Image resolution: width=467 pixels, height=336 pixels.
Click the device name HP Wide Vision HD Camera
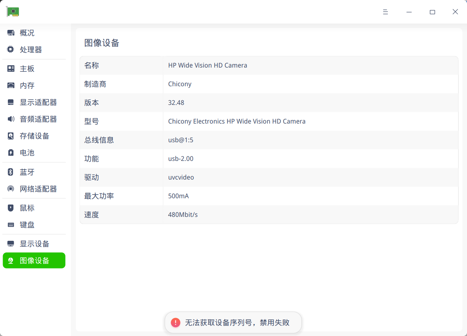[x=208, y=65]
